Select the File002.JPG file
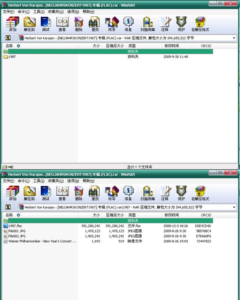 pos(14,236)
